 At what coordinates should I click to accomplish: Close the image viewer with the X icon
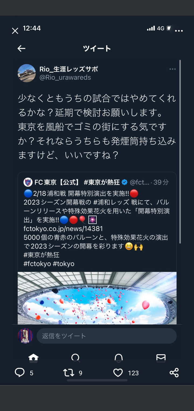(15, 31)
